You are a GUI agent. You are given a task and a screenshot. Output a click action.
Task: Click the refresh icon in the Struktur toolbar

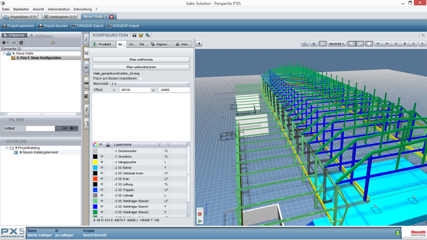(x=21, y=43)
